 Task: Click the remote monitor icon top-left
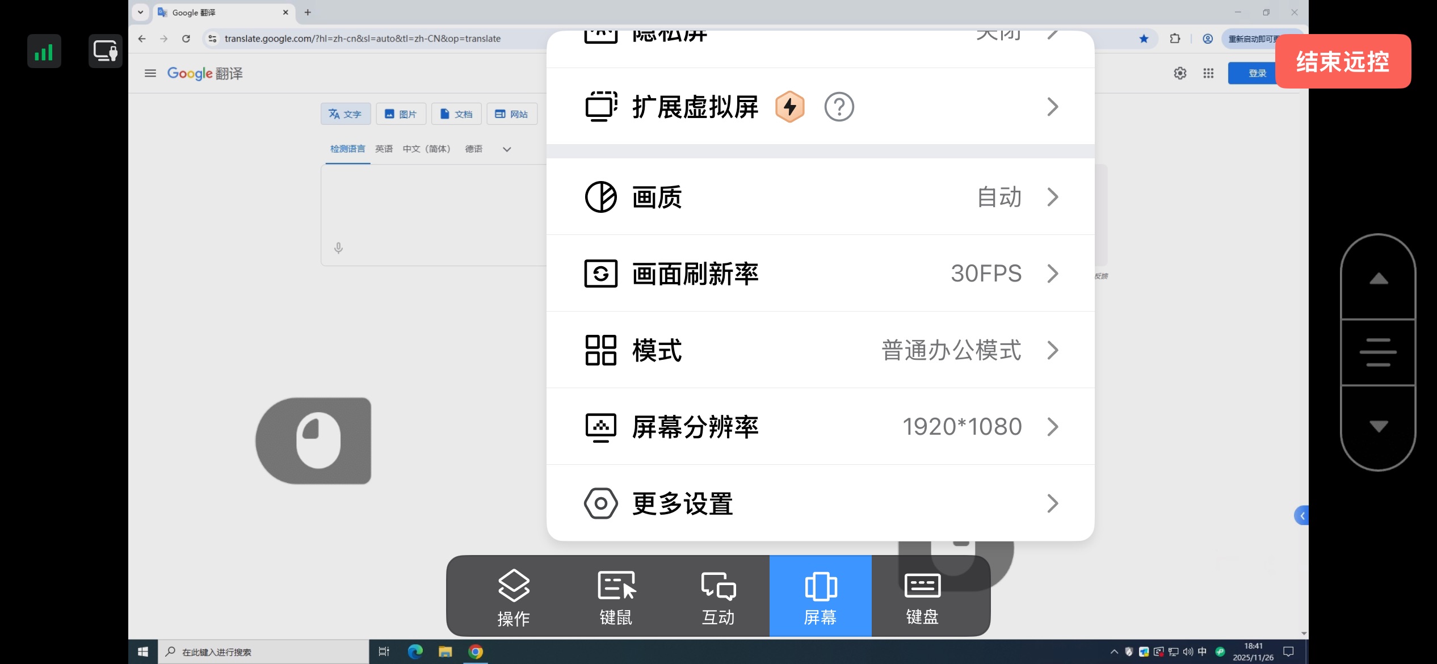[105, 51]
